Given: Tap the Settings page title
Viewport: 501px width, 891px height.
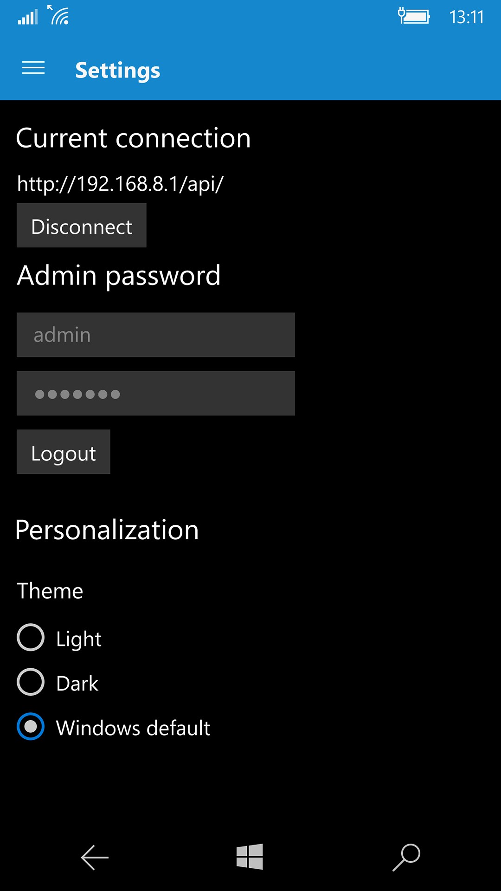Looking at the screenshot, I should [x=118, y=71].
